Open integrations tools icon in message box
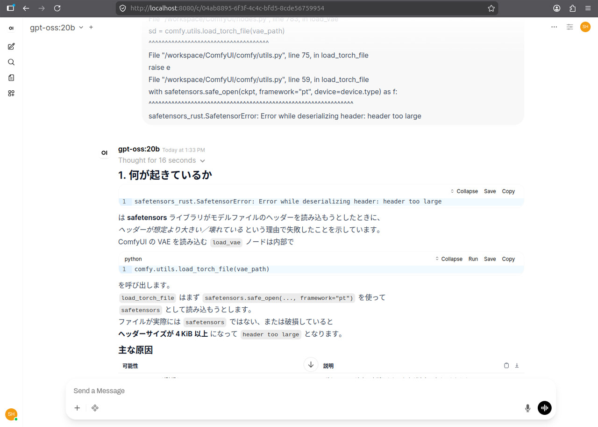The height and width of the screenshot is (427, 598). pos(95,408)
